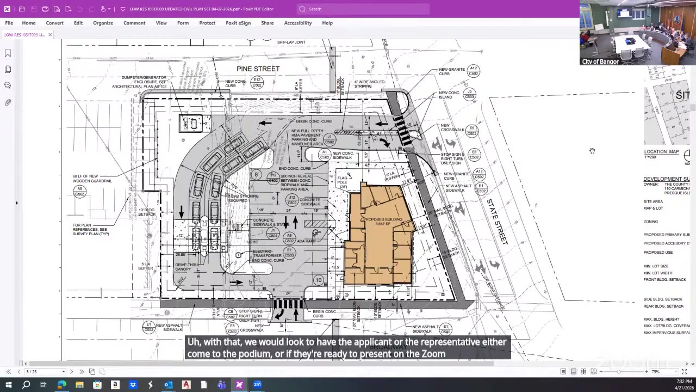Open the Home tab

tap(29, 23)
